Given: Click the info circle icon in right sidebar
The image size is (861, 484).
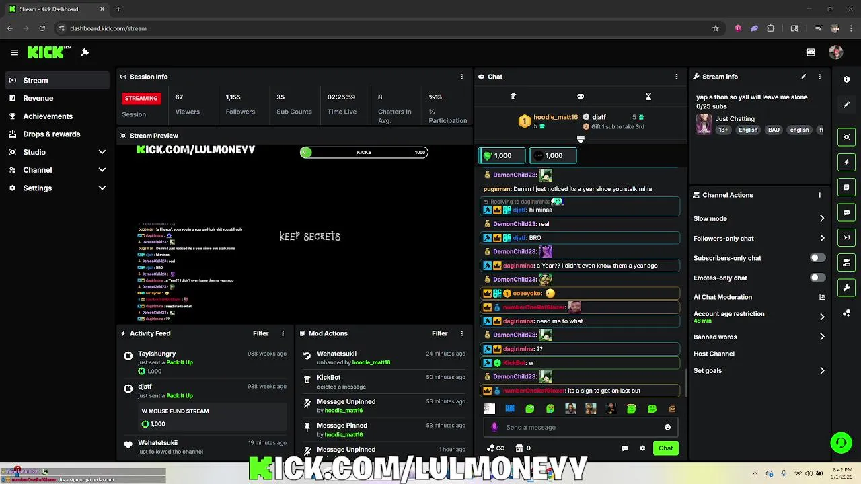Looking at the screenshot, I should pos(847,79).
